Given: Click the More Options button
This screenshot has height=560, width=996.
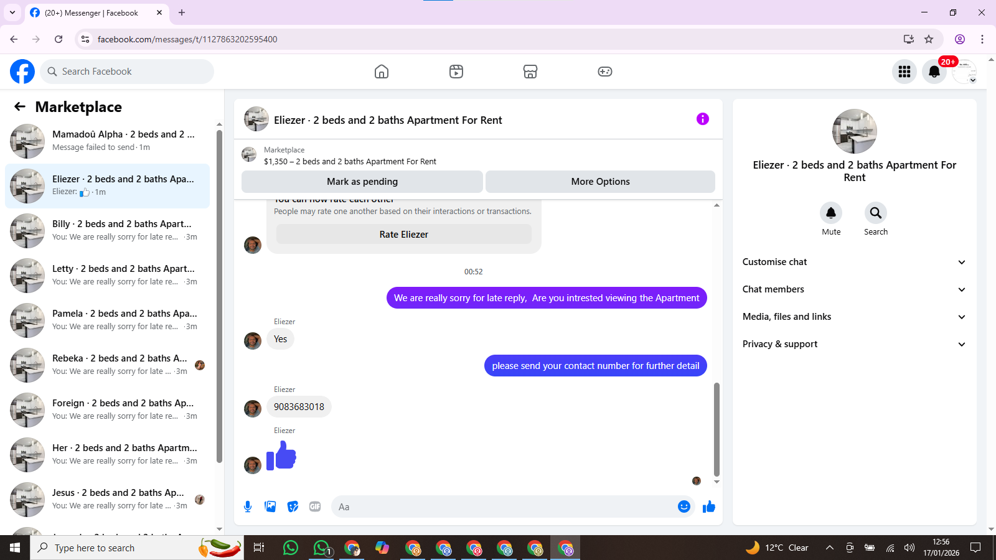Looking at the screenshot, I should pyautogui.click(x=600, y=182).
